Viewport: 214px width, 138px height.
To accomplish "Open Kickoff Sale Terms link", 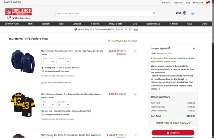I will 135,29.
